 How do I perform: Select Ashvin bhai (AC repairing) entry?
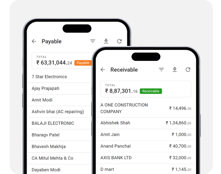click(60, 112)
